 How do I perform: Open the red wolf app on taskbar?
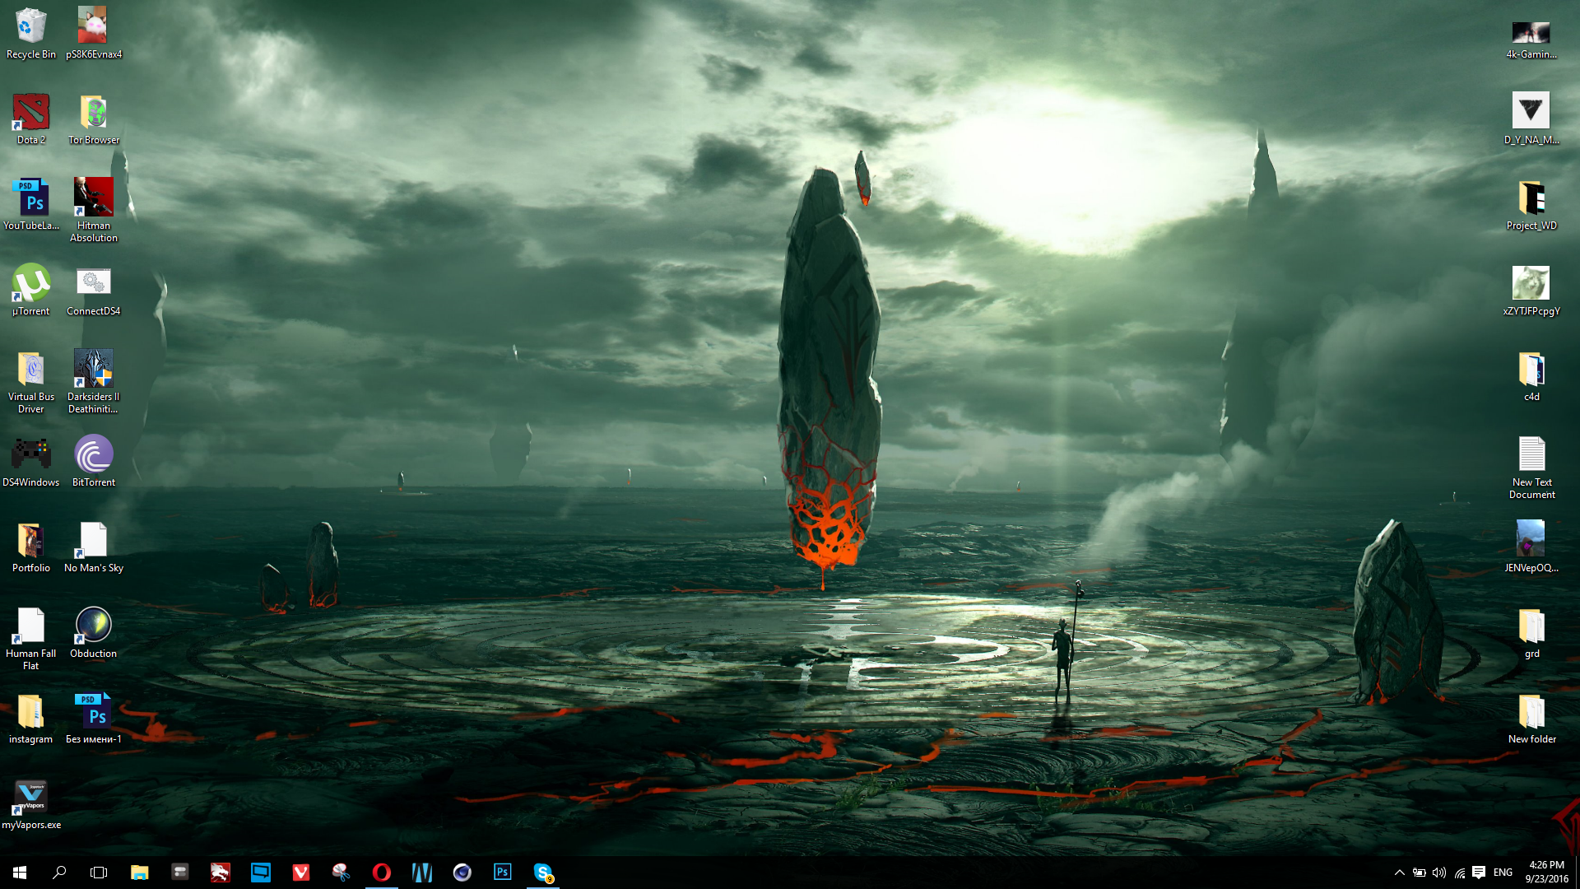click(x=221, y=873)
